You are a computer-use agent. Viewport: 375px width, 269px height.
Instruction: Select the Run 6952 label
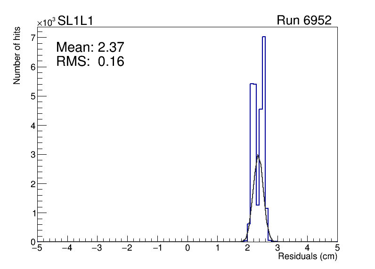304,21
